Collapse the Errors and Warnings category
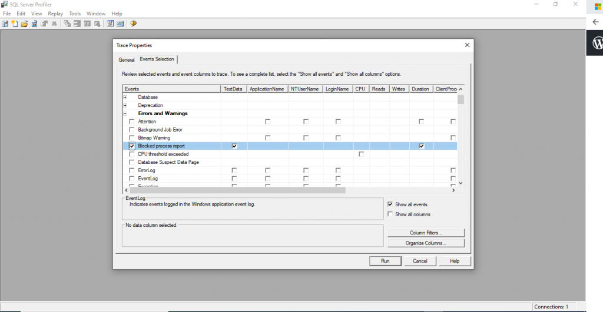 125,113
